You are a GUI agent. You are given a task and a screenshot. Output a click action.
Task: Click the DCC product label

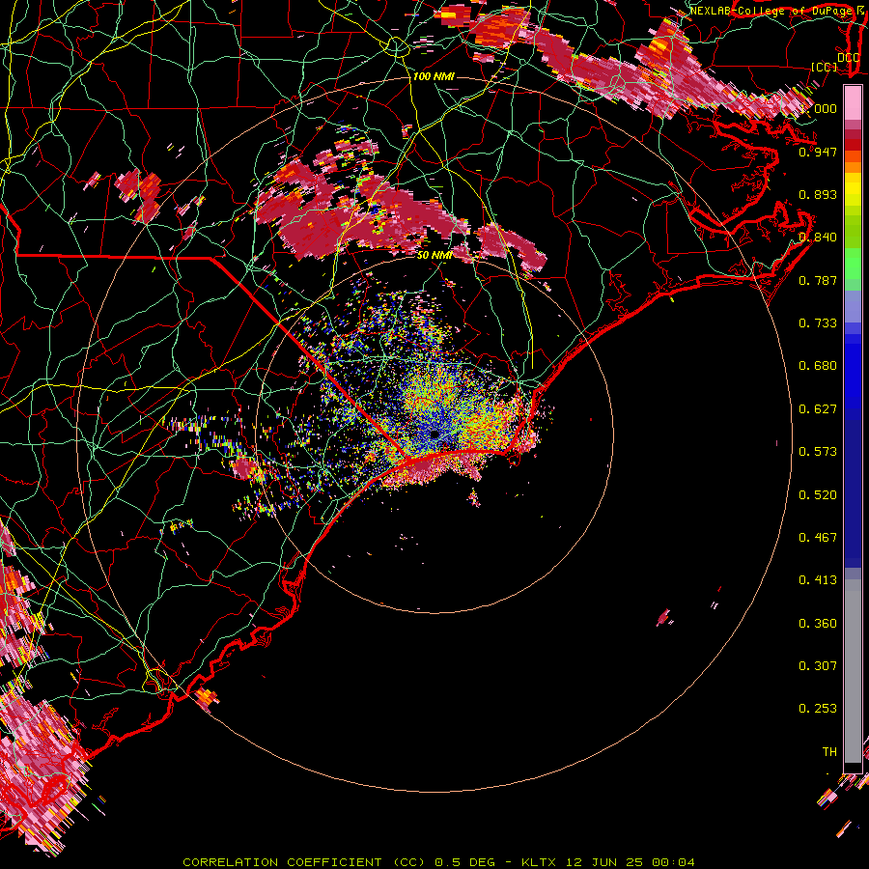(848, 58)
